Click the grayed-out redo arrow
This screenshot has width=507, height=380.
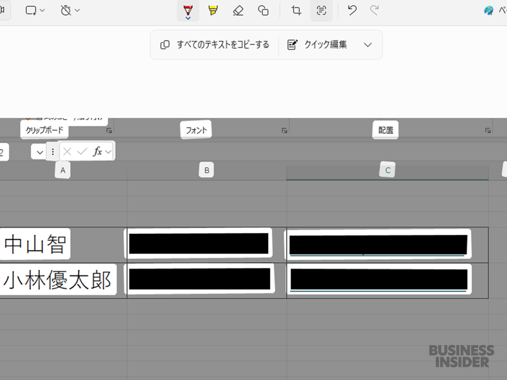click(x=375, y=10)
